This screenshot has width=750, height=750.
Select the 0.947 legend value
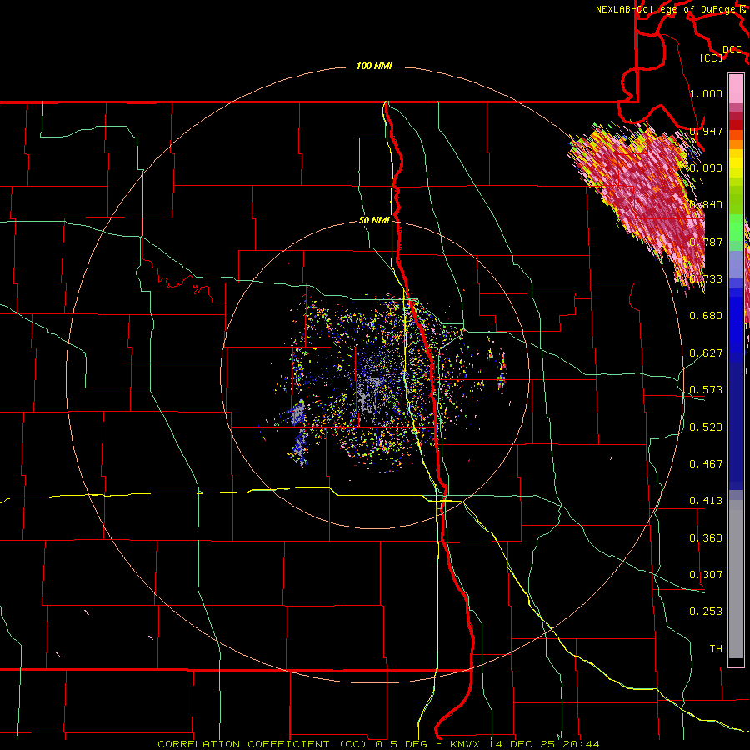click(706, 131)
